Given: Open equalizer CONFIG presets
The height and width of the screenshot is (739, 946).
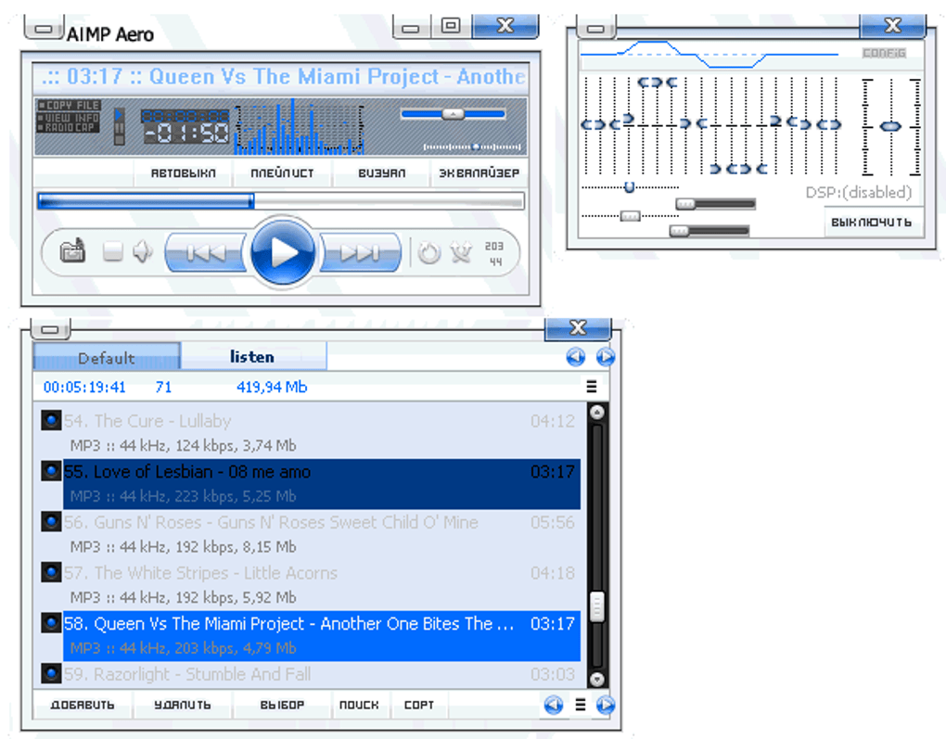Looking at the screenshot, I should tap(884, 53).
